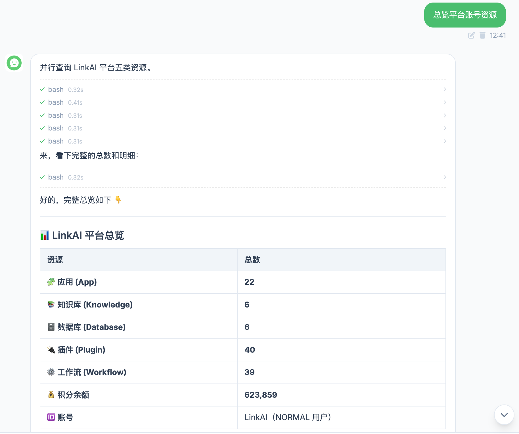Click the 插件 (Plugin) row label

(81, 349)
